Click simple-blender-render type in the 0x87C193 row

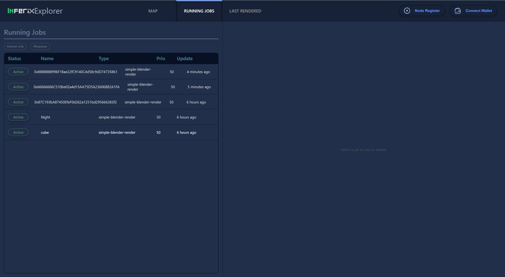click(143, 102)
